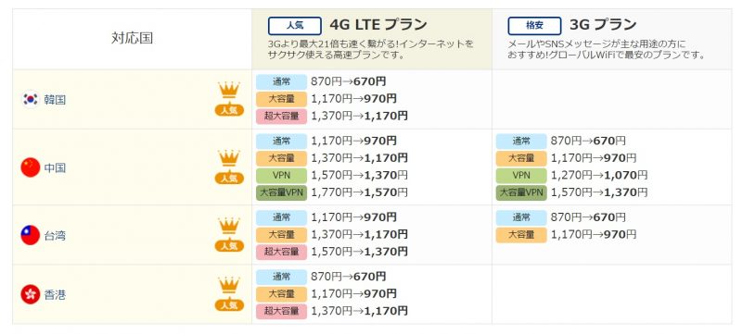Open the 香港 country name link
Viewport: 742px width, 334px height.
coord(55,295)
